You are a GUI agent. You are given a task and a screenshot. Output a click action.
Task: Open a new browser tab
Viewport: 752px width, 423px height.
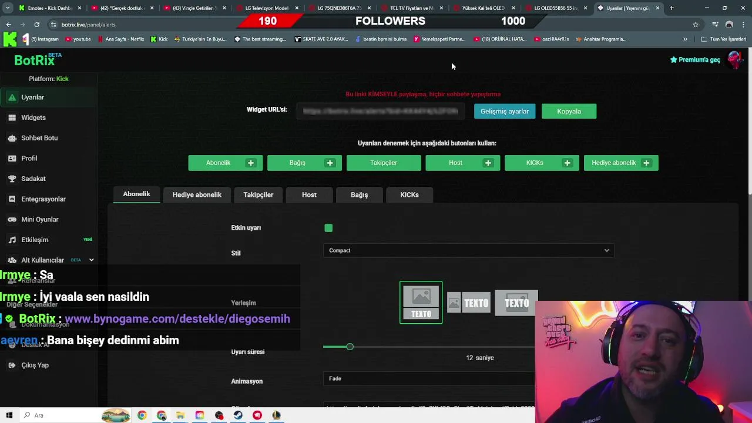(672, 8)
